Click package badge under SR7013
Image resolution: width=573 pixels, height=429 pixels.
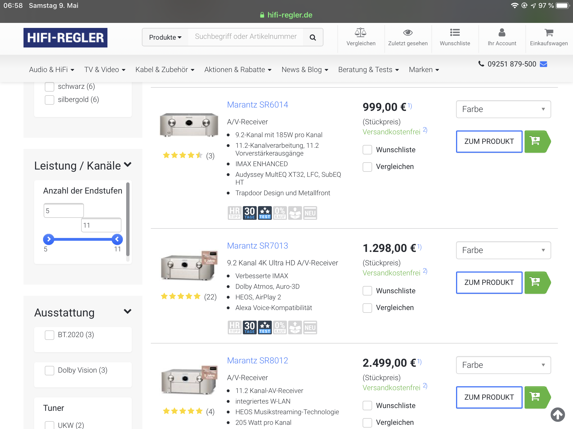pos(295,328)
